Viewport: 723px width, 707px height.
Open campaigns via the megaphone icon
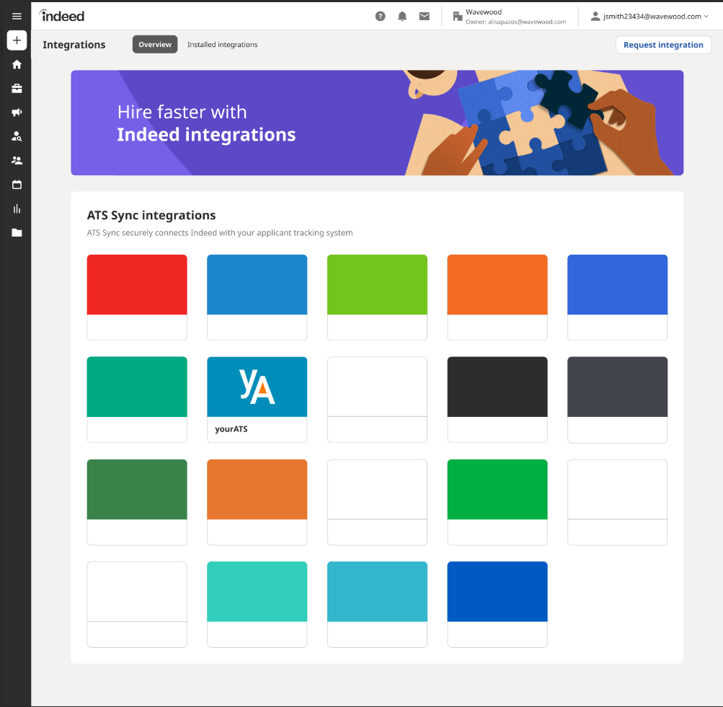click(17, 112)
